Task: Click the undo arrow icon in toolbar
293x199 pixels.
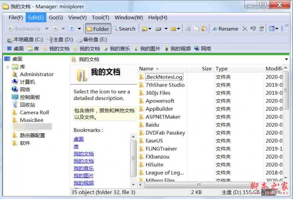Action: (x=252, y=29)
